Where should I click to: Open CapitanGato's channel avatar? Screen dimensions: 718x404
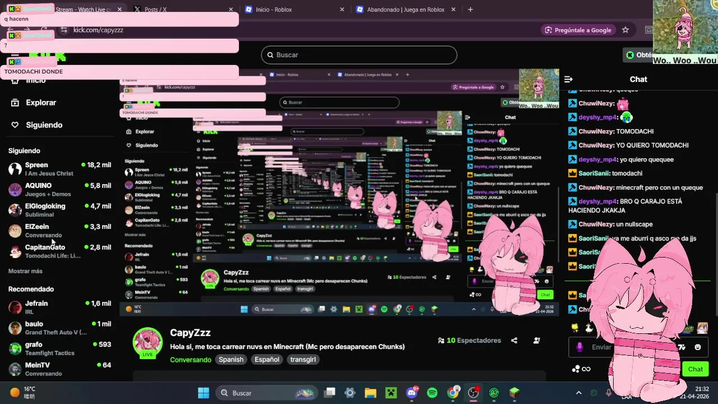(x=15, y=251)
